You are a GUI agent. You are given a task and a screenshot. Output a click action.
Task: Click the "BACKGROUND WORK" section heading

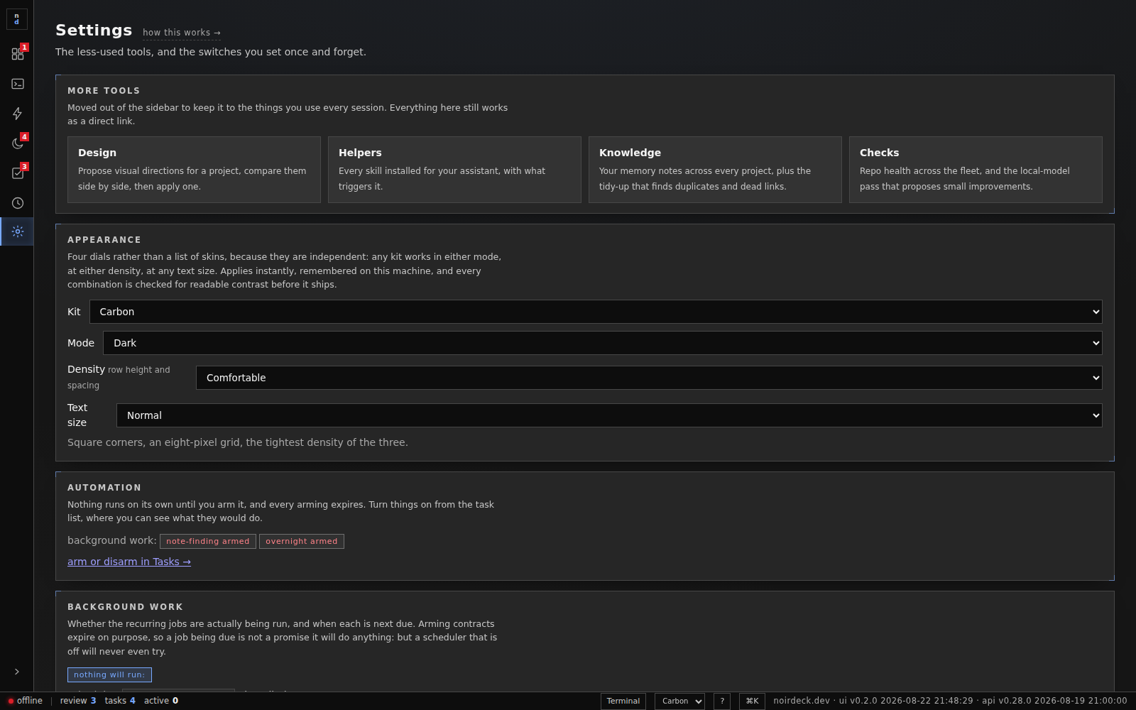[x=125, y=607]
